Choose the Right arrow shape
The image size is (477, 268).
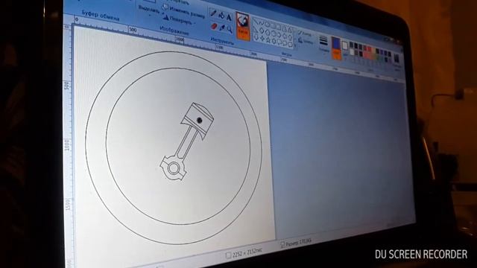pos(279,35)
